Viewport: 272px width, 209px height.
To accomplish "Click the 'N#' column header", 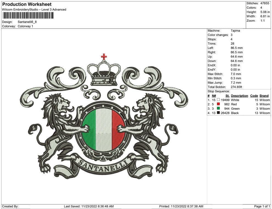I will pos(214,95).
